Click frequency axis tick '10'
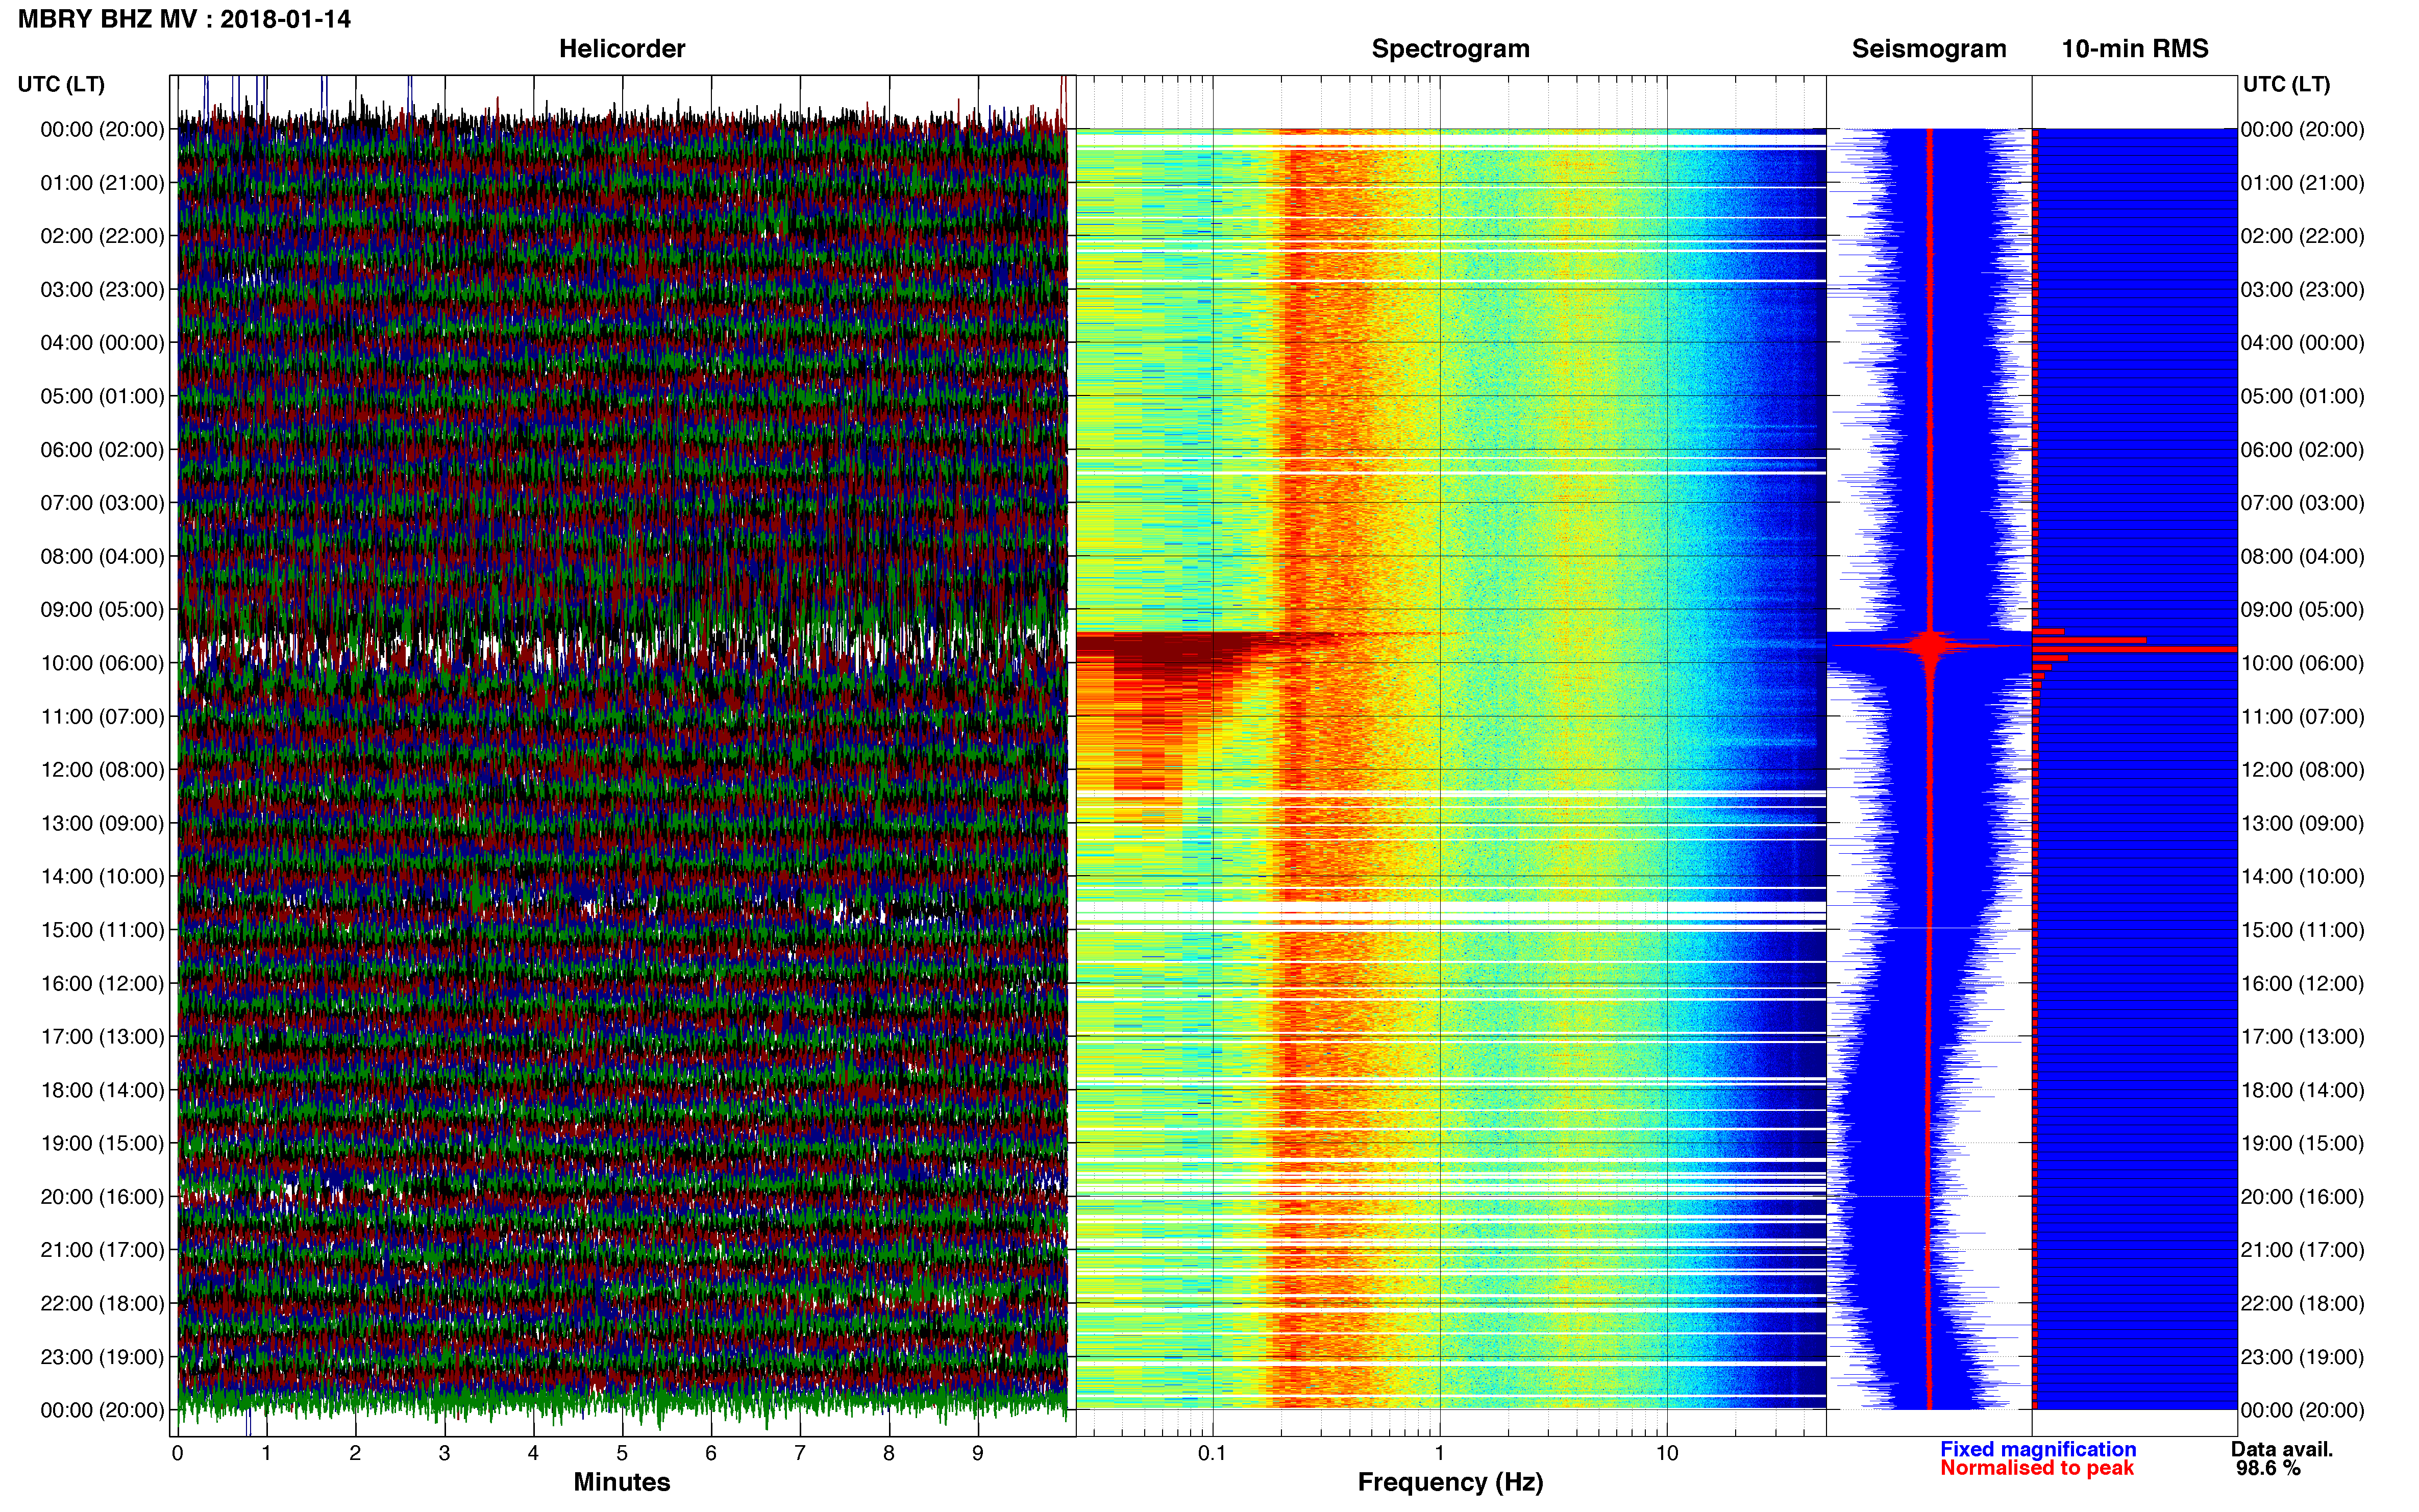 (x=1667, y=1454)
